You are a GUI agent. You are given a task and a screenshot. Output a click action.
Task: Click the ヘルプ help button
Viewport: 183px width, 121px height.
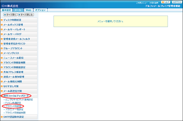166,2
